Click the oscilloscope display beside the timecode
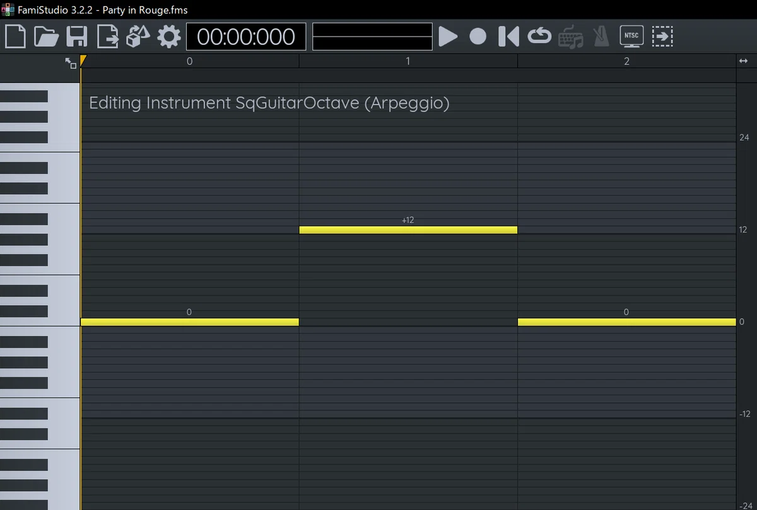This screenshot has height=510, width=757. pyautogui.click(x=372, y=37)
